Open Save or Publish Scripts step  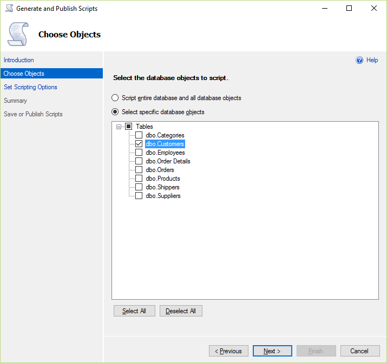pyautogui.click(x=33, y=114)
